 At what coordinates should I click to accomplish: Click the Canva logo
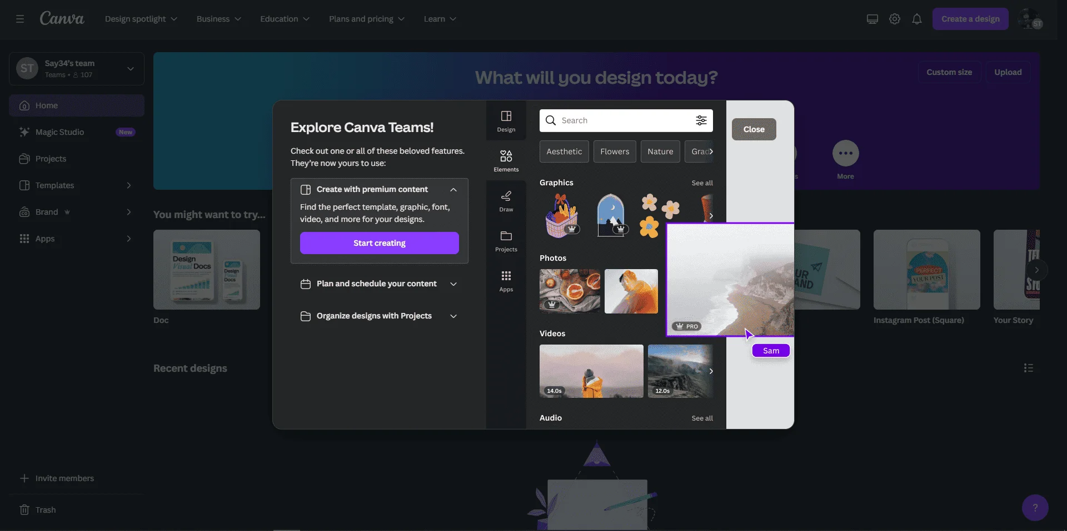[x=62, y=18]
